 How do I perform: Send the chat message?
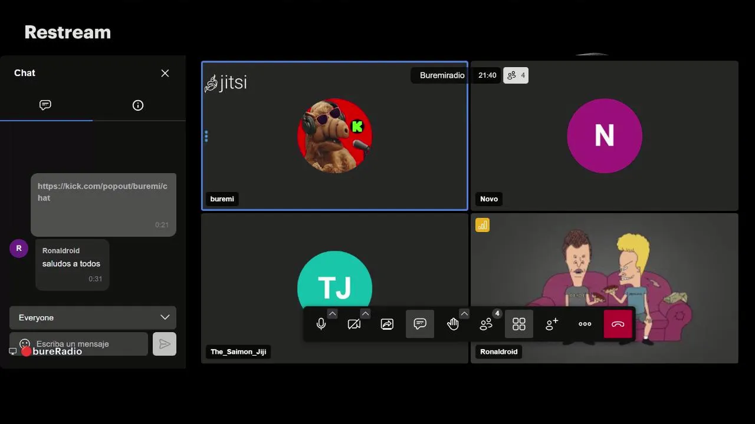[x=165, y=344]
